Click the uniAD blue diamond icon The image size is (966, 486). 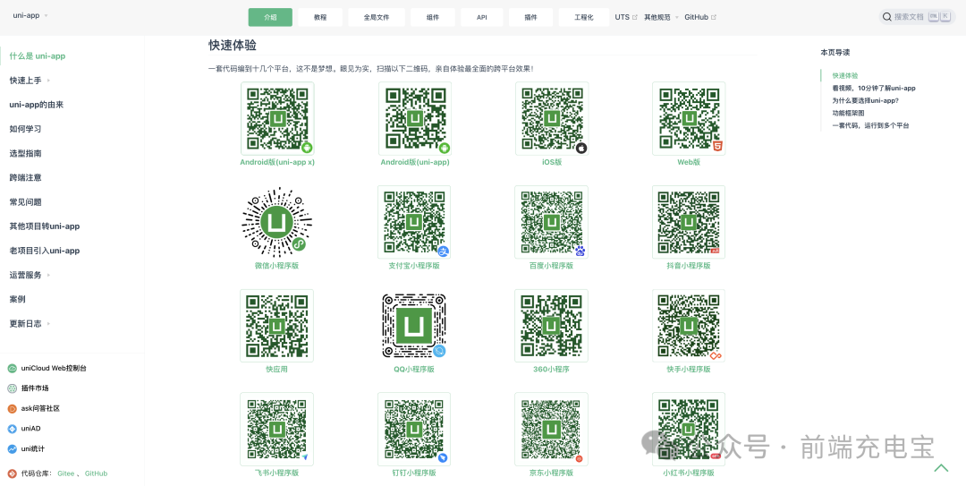[x=12, y=429]
